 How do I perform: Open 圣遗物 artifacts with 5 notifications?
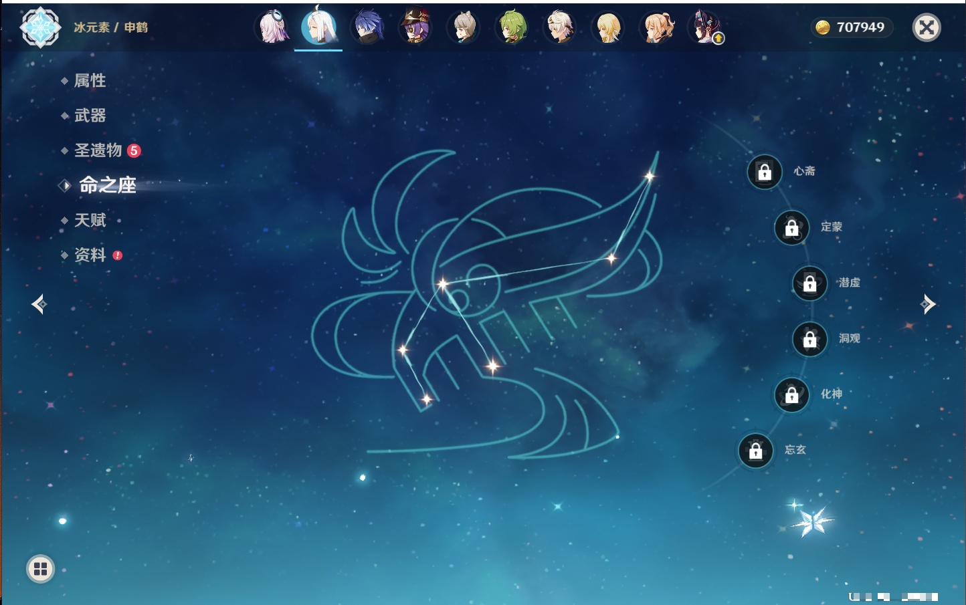(98, 150)
